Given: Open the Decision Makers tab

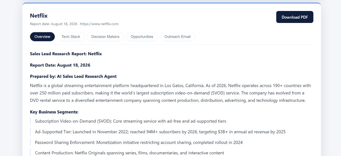Looking at the screenshot, I should [105, 37].
